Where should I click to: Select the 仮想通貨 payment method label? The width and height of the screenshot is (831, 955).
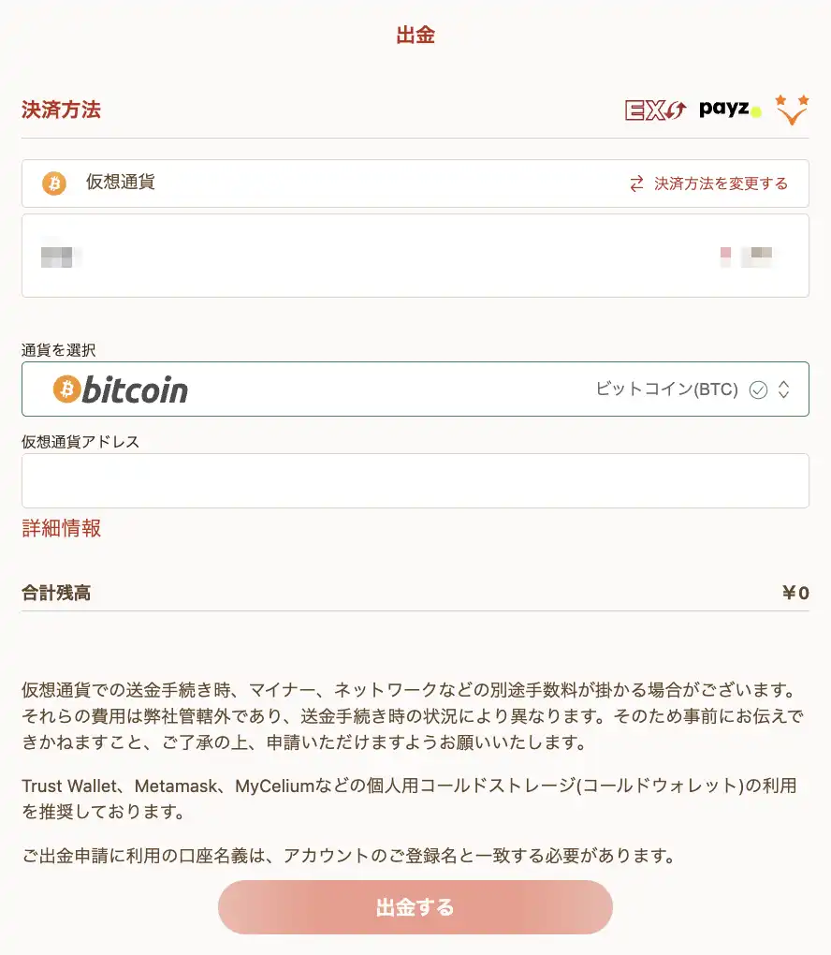point(121,183)
